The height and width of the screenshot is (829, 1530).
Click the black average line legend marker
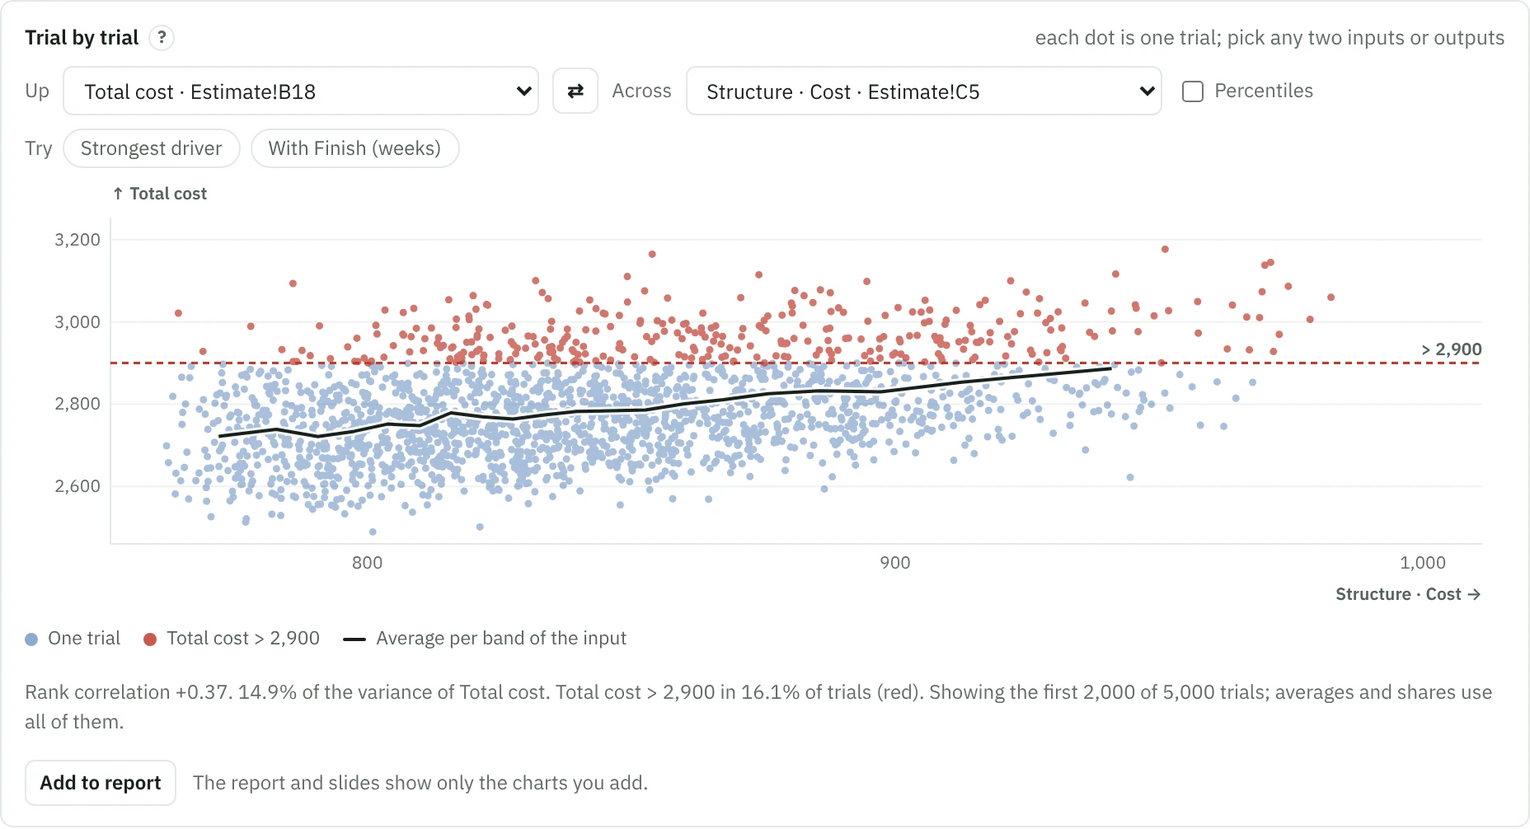354,639
